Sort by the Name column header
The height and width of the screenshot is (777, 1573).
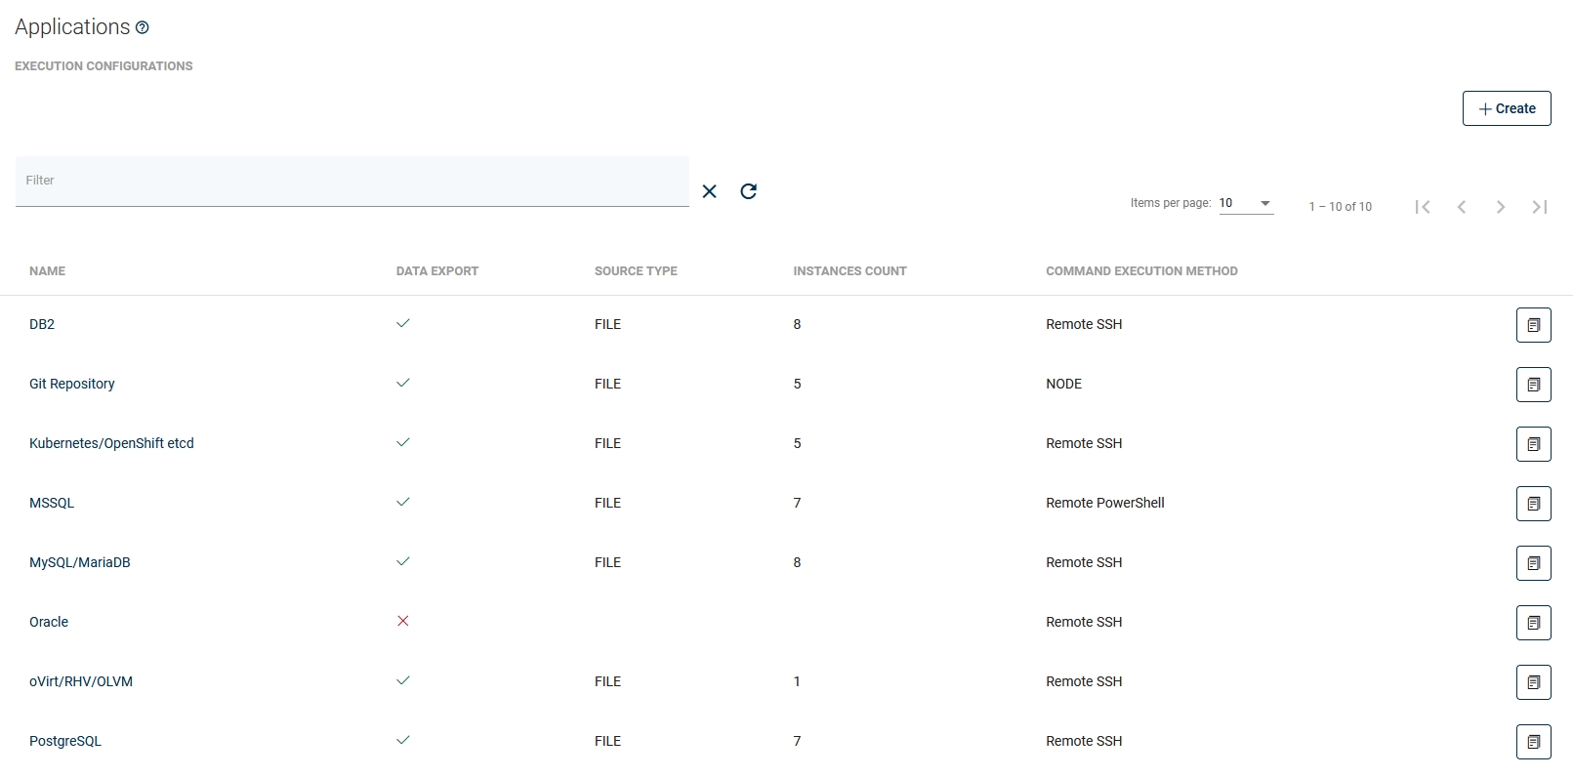(x=47, y=271)
